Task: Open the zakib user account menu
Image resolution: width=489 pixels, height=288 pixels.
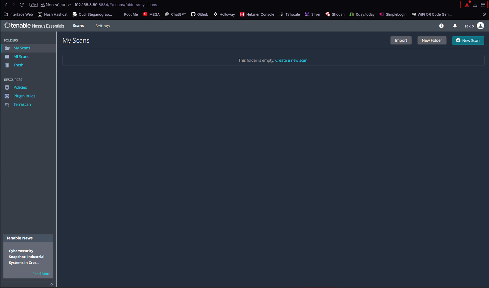Action: click(474, 26)
